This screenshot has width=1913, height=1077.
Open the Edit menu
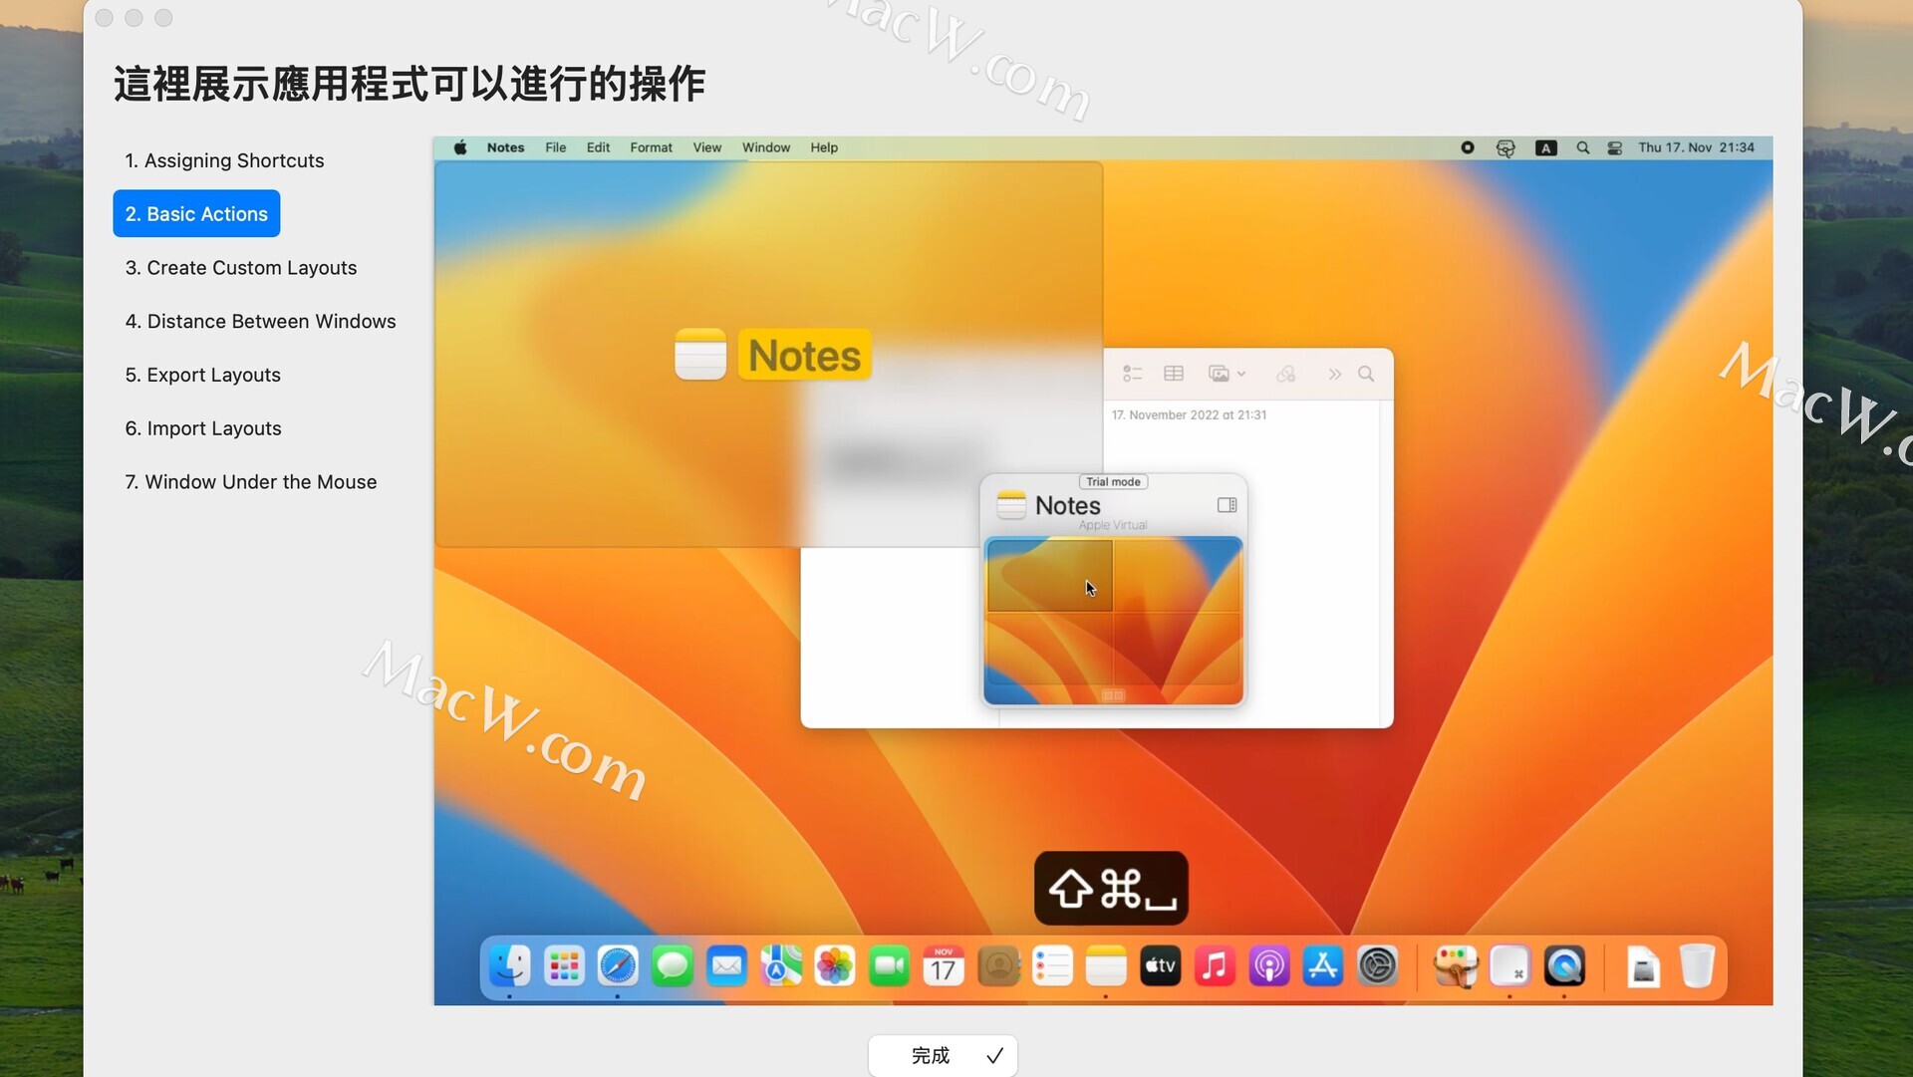pyautogui.click(x=598, y=147)
